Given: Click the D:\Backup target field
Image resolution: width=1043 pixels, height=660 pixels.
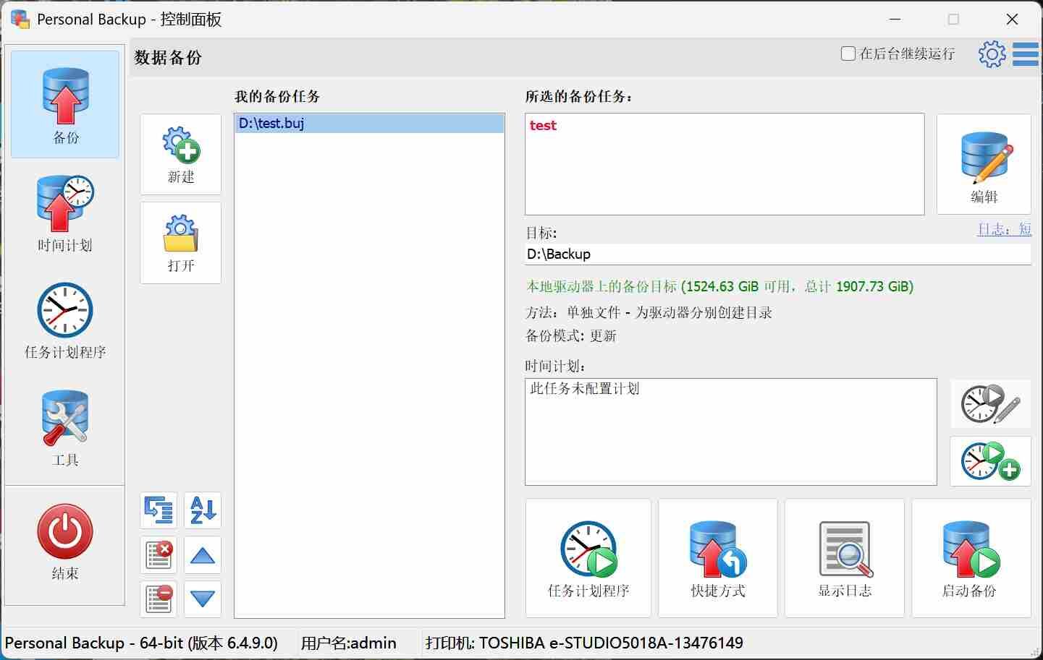Looking at the screenshot, I should [x=777, y=254].
